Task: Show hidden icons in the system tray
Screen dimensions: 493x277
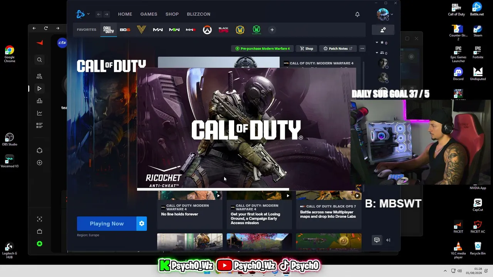Action: (445, 271)
